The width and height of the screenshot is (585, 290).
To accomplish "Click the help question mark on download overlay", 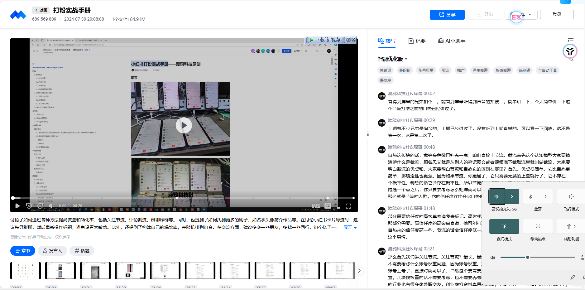I will click(x=348, y=40).
